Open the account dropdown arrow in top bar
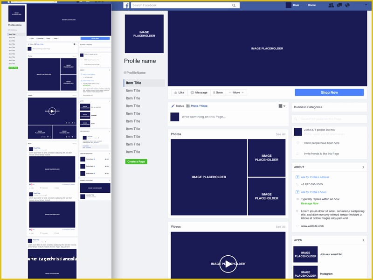373x280 pixels. (366, 5)
